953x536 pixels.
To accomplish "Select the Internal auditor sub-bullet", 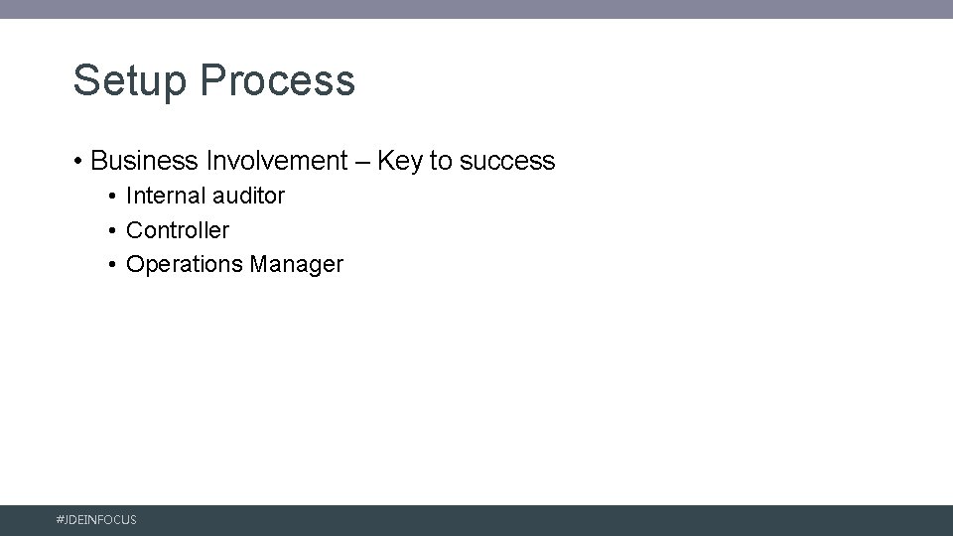I will point(204,197).
